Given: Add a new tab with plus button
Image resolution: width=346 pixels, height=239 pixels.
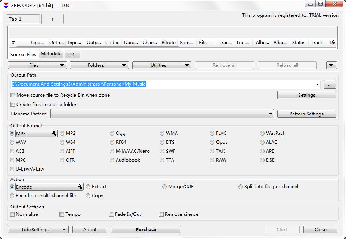Looking at the screenshot, I should [52, 19].
